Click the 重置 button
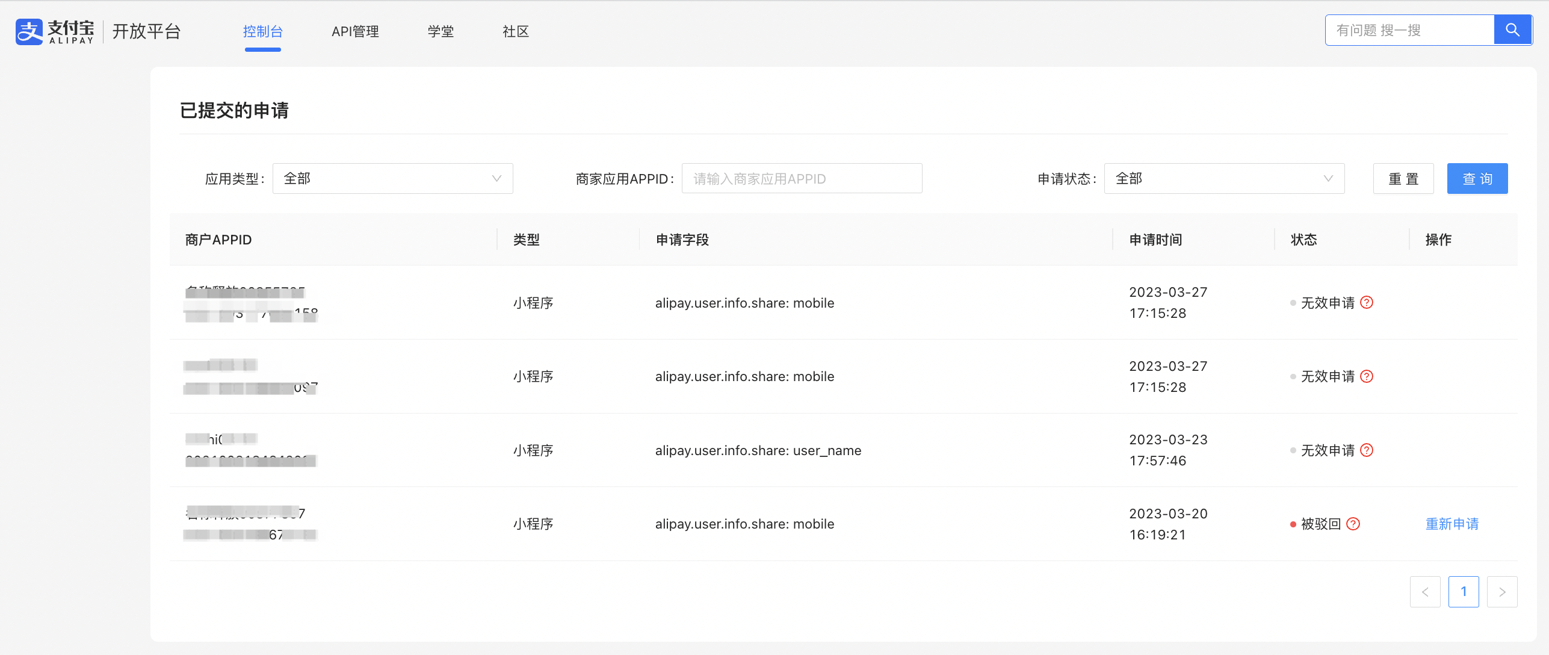The image size is (1549, 655). click(x=1403, y=178)
